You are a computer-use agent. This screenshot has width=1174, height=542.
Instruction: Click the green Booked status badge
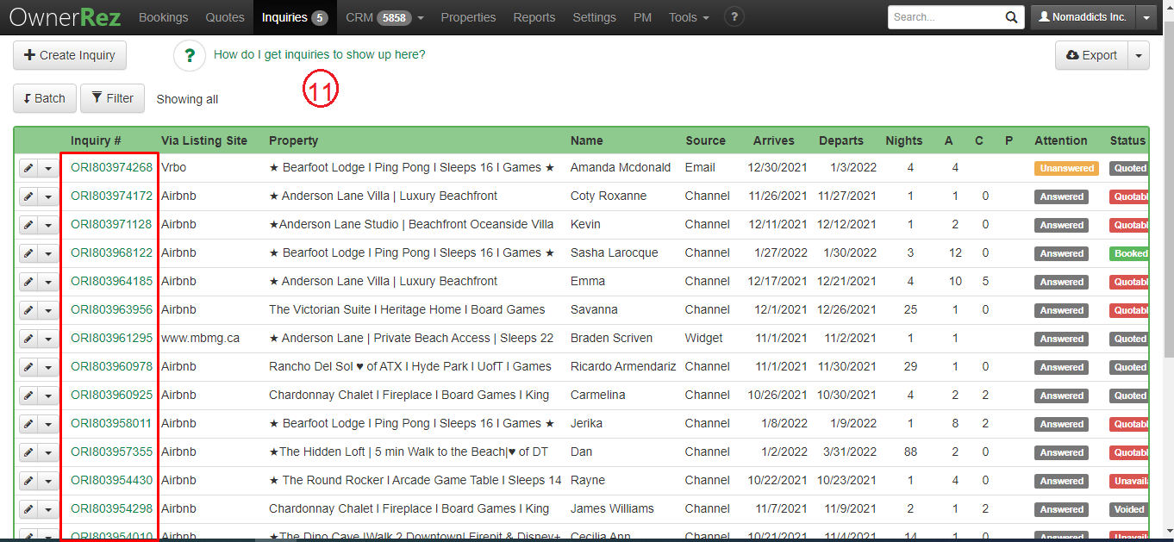(1130, 253)
